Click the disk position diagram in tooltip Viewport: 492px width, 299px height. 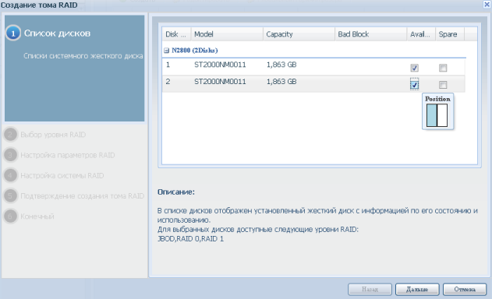437,115
